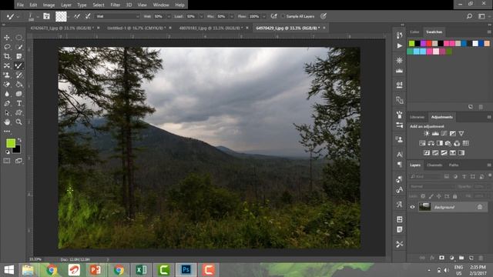Create a new group folder
Viewport: 493px width, 277px height.
461,258
